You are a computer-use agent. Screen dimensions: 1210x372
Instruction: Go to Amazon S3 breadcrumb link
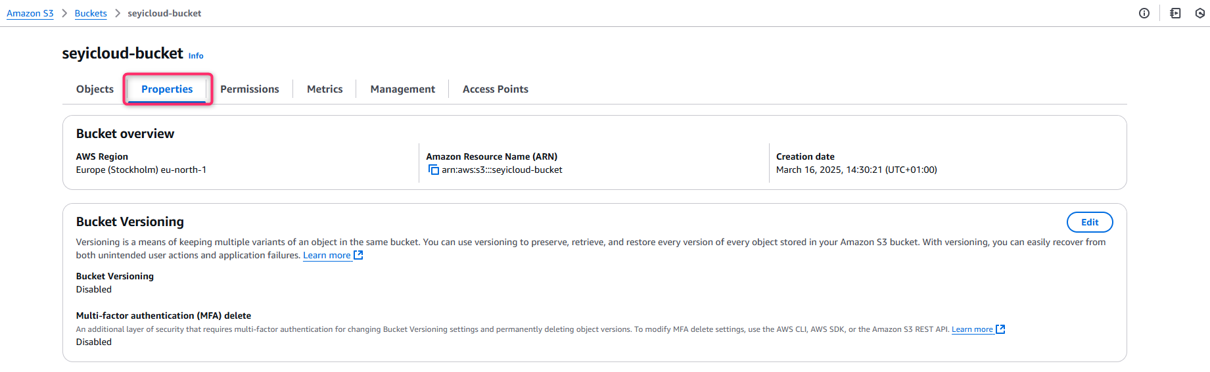(30, 13)
